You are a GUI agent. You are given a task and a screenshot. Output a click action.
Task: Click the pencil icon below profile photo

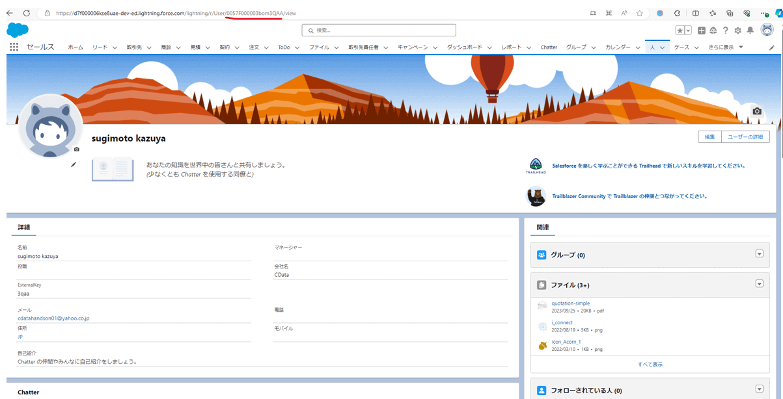(x=74, y=164)
